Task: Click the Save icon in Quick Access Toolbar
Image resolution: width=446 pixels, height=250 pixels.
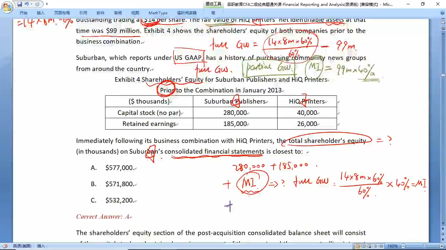Action: click(20, 4)
